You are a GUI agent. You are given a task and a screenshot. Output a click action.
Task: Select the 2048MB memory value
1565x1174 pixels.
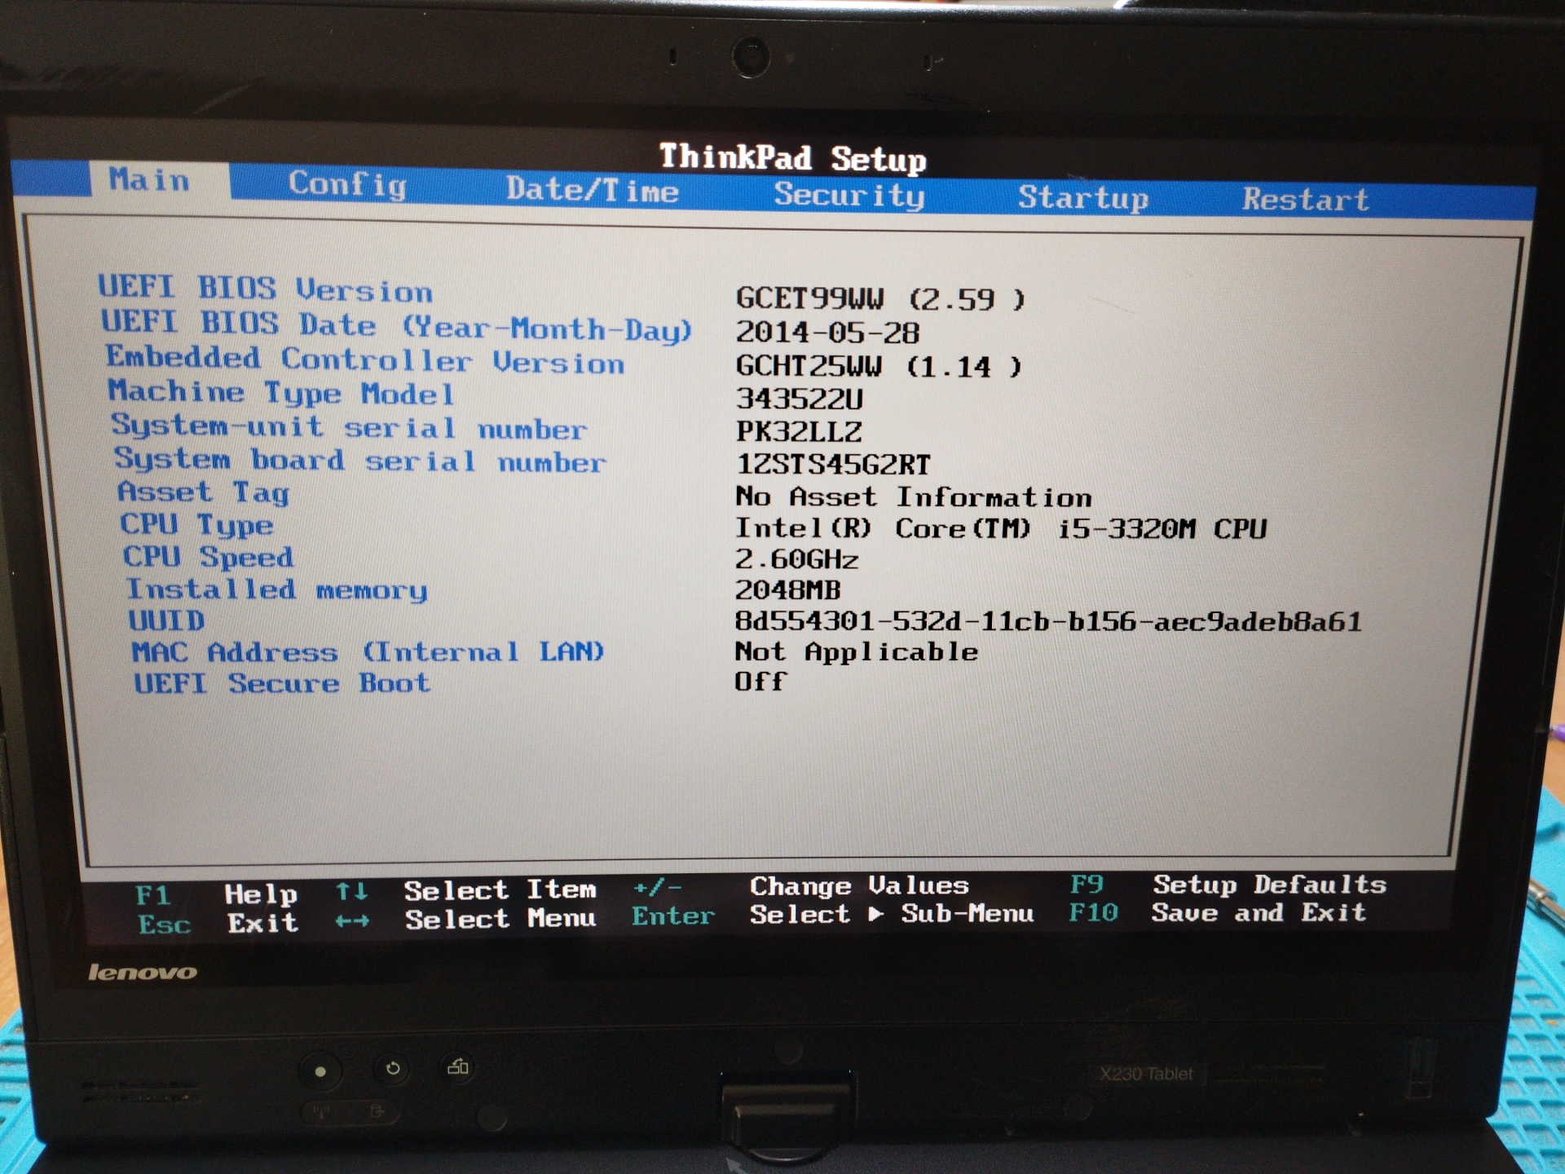pyautogui.click(x=787, y=589)
